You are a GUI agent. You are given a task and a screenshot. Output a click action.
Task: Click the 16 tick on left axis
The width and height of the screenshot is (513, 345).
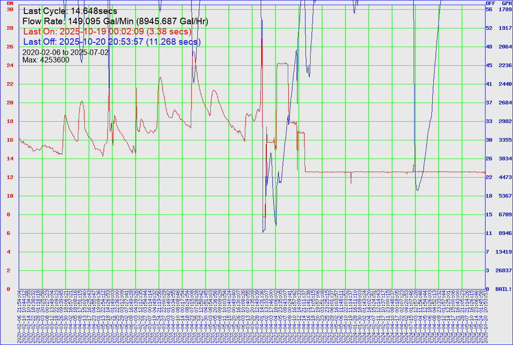click(9, 140)
